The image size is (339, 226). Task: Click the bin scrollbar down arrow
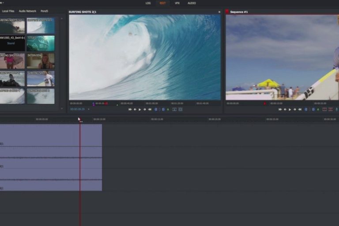(62, 108)
